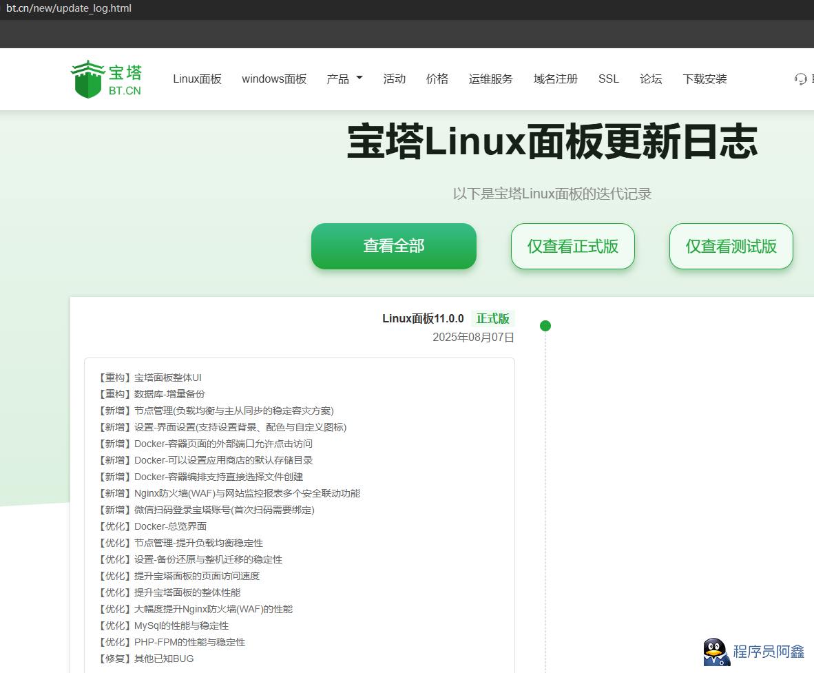Select line 提升宝塔面板的页面访问速度
Screen dimensions: 814x673
(178, 577)
